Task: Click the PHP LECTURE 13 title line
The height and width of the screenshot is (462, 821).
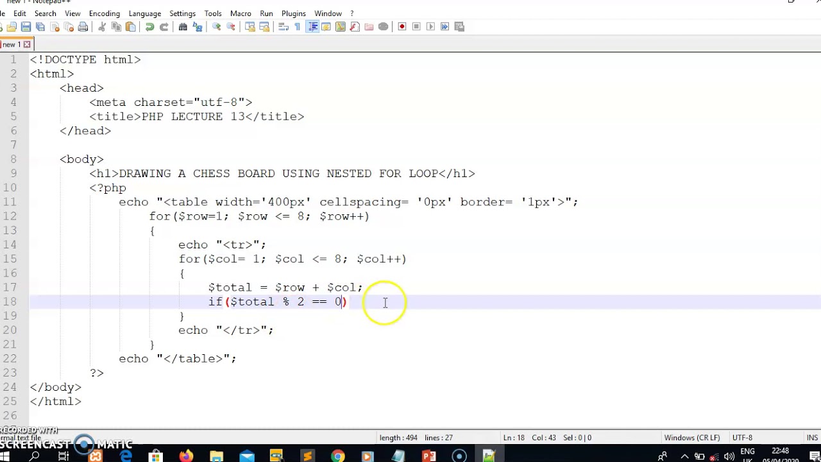Action: pyautogui.click(x=197, y=117)
